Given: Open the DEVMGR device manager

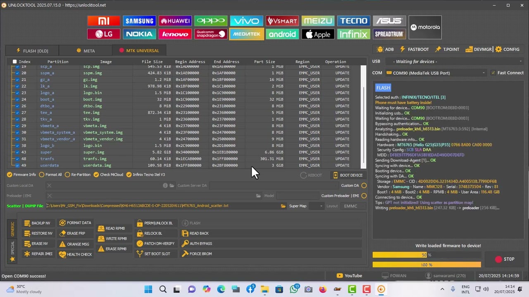Looking at the screenshot, I should click(x=479, y=49).
